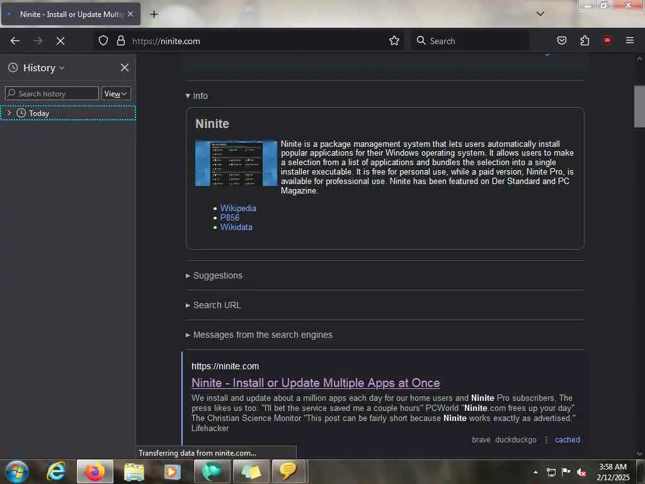Click the scrollbar up arrow
The height and width of the screenshot is (484, 645).
(x=639, y=59)
